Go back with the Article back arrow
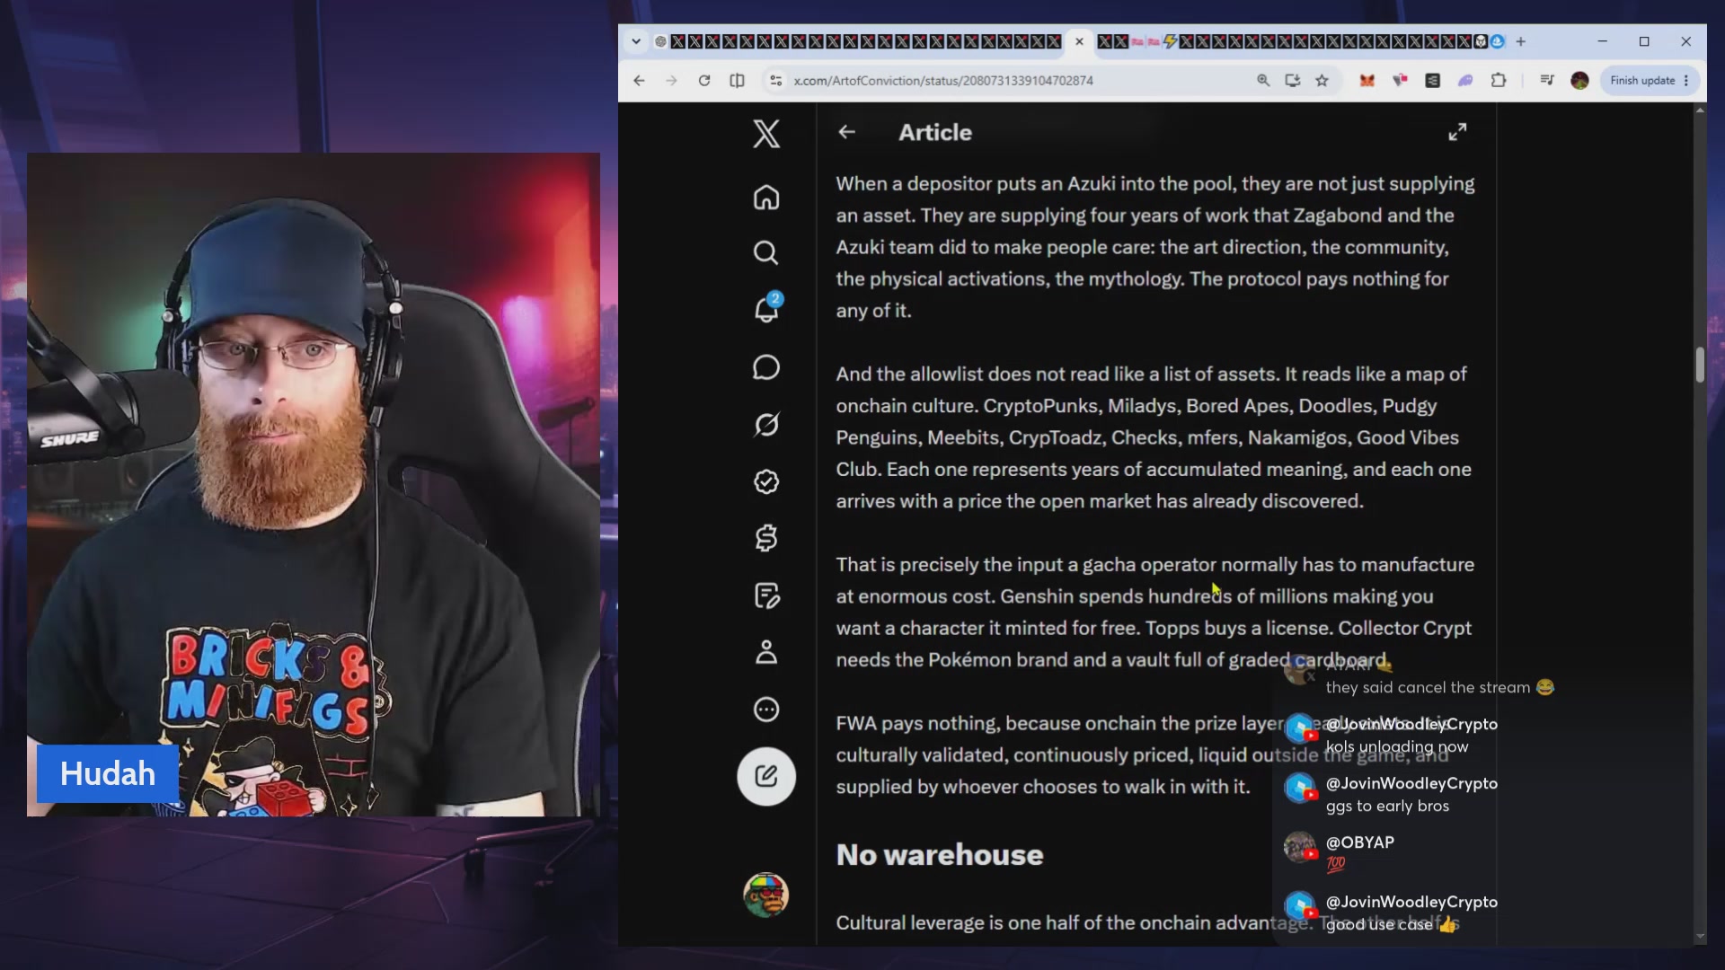The image size is (1725, 970). (846, 132)
